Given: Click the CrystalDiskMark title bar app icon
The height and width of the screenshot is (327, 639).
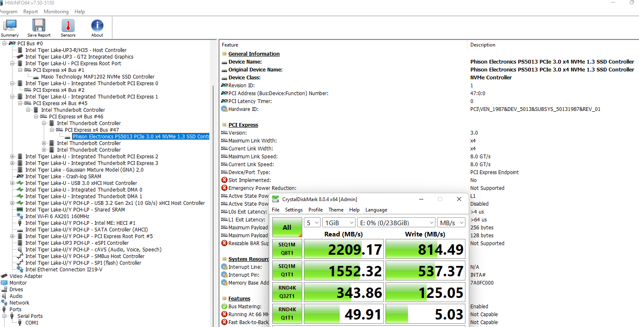Looking at the screenshot, I should click(x=276, y=199).
